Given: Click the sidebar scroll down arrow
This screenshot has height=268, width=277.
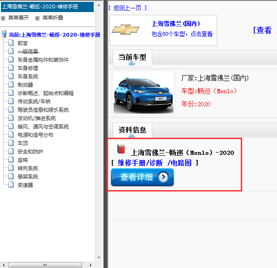Looking at the screenshot, I should click(x=99, y=258).
